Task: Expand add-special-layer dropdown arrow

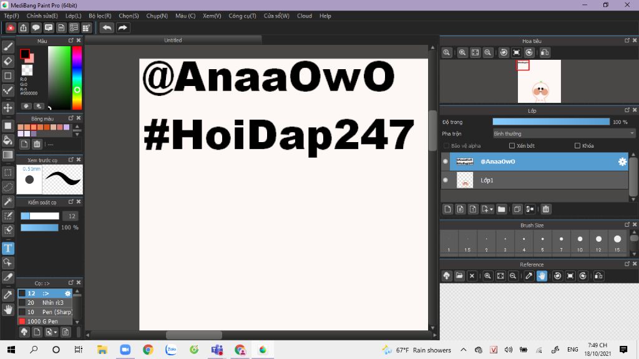Action: [x=492, y=209]
